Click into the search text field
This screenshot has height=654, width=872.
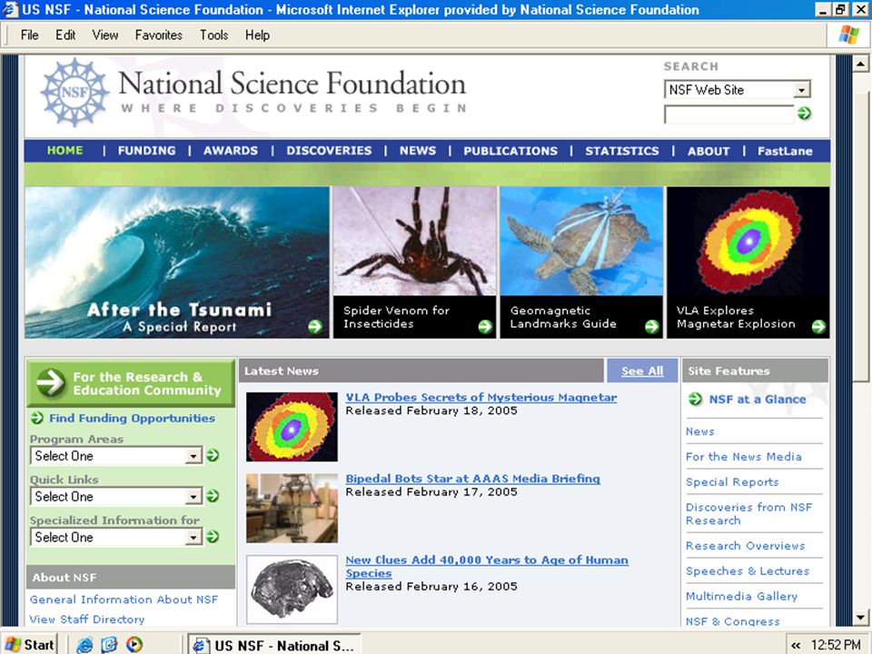click(x=729, y=114)
